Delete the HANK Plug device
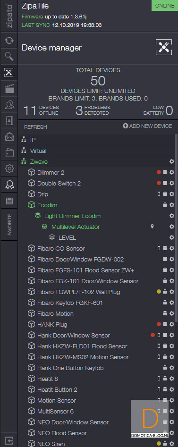 165,324
